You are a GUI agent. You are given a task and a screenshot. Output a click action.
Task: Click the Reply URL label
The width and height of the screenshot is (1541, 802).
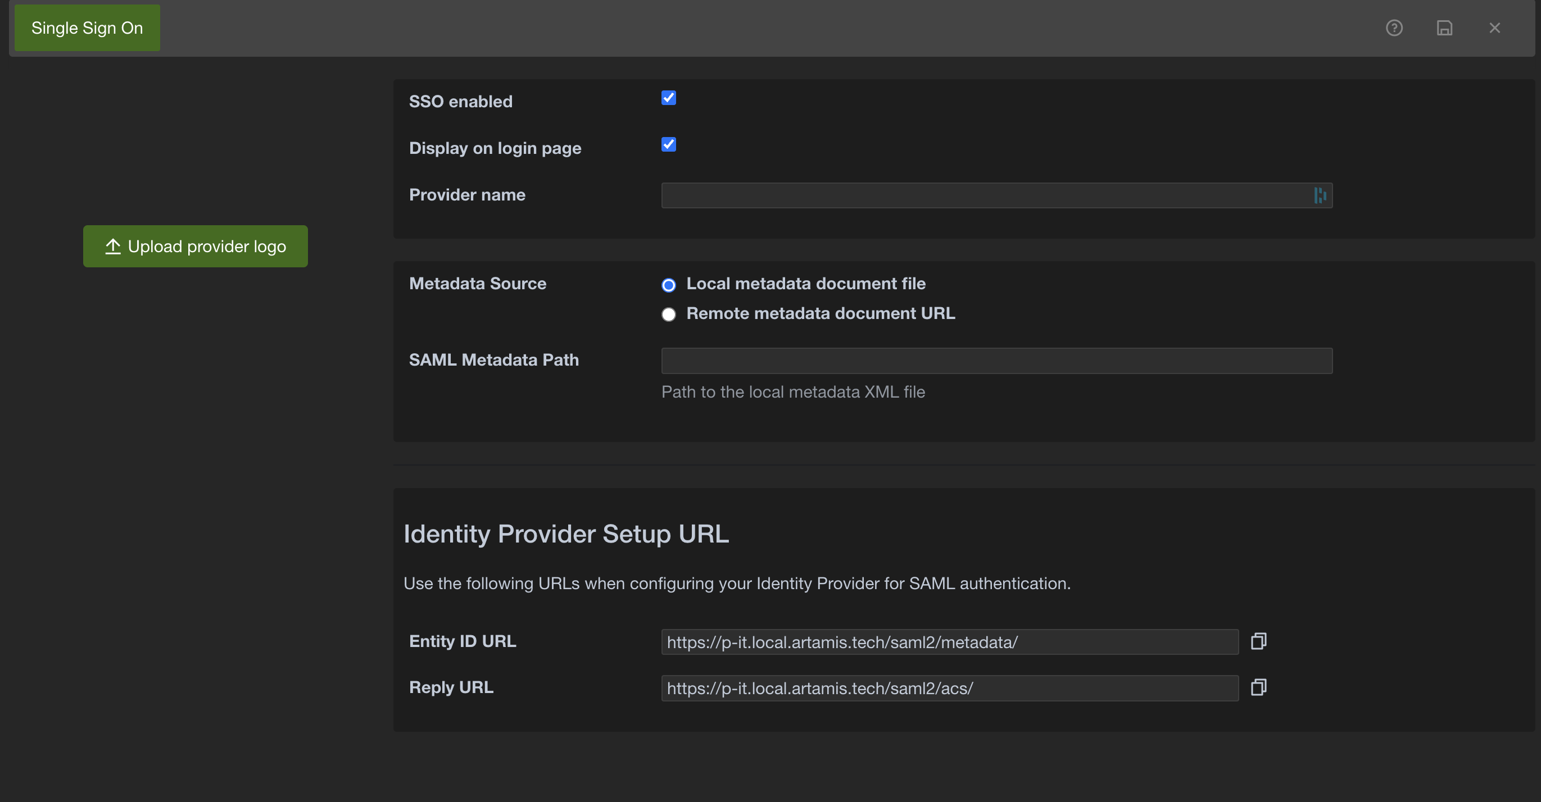pyautogui.click(x=451, y=687)
